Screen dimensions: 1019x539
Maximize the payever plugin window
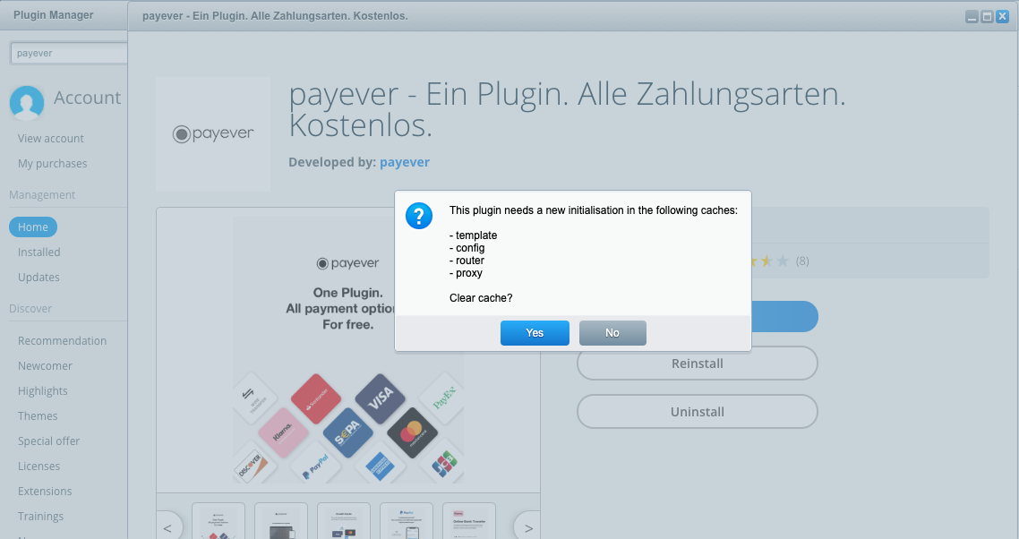point(987,17)
